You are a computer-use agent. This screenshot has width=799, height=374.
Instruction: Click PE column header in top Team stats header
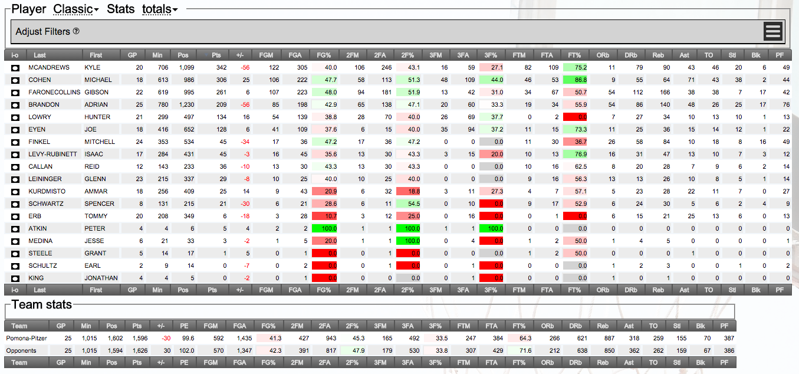pyautogui.click(x=184, y=326)
